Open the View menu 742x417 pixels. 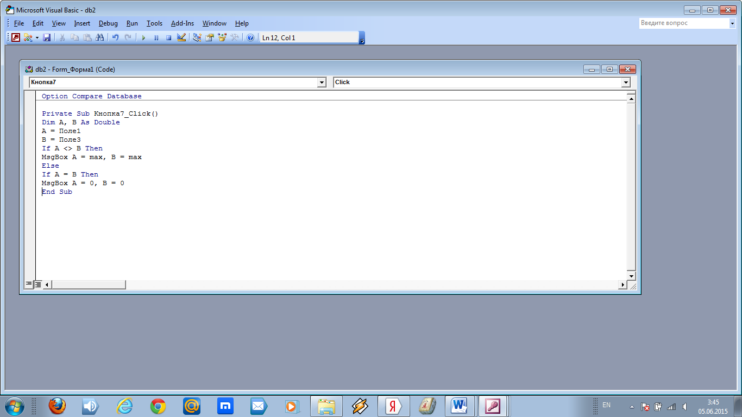click(59, 23)
